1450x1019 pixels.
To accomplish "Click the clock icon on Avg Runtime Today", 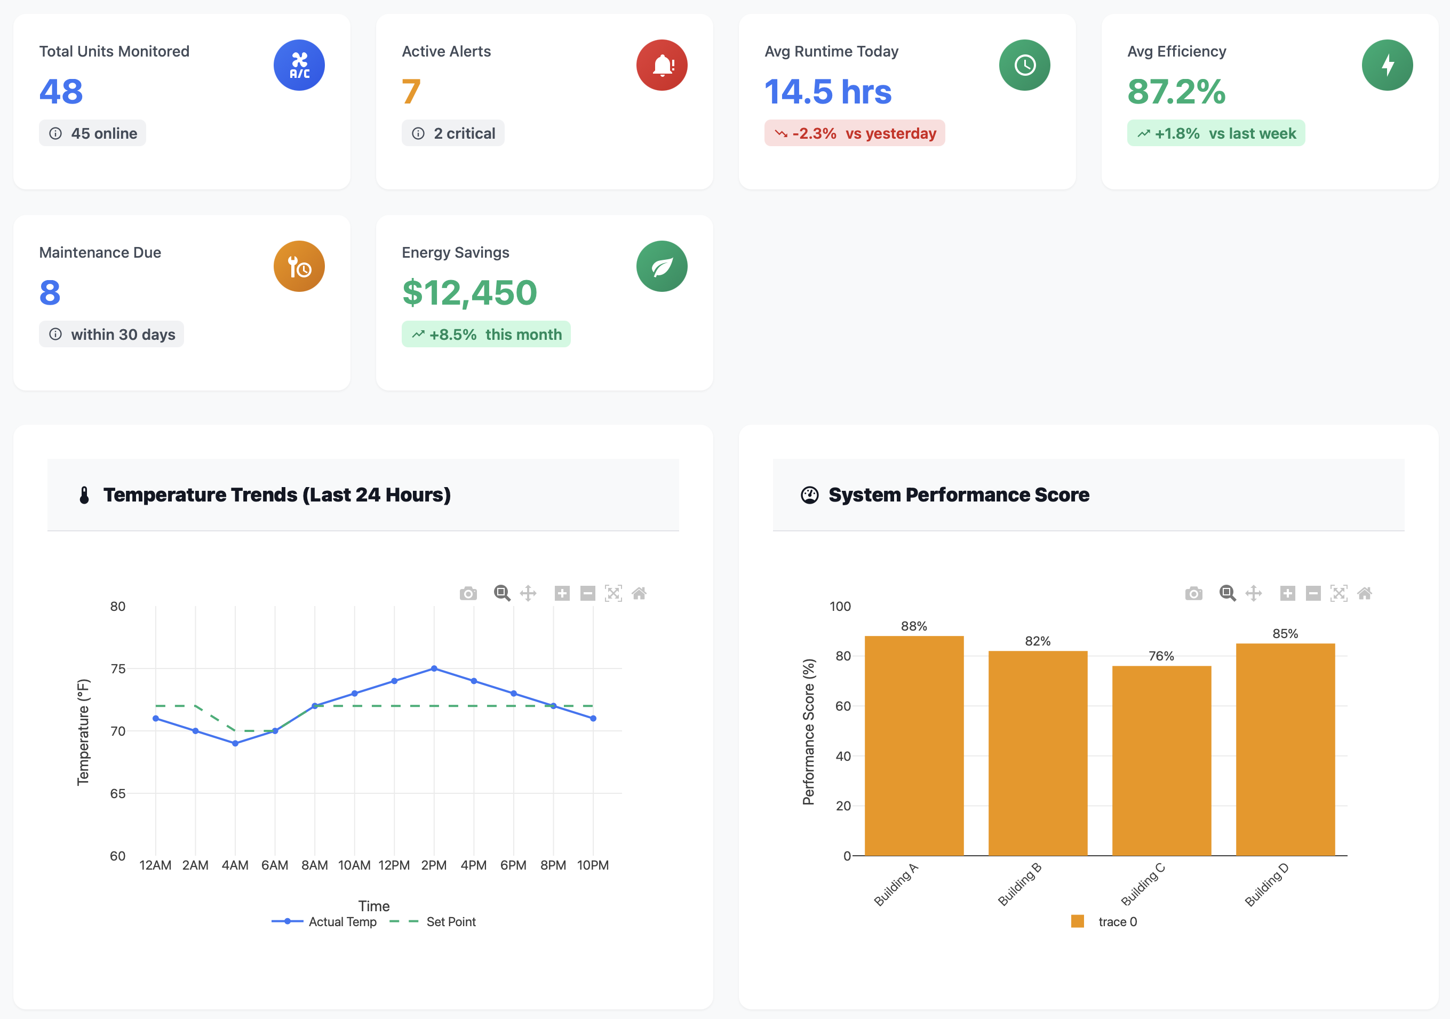I will coord(1024,65).
